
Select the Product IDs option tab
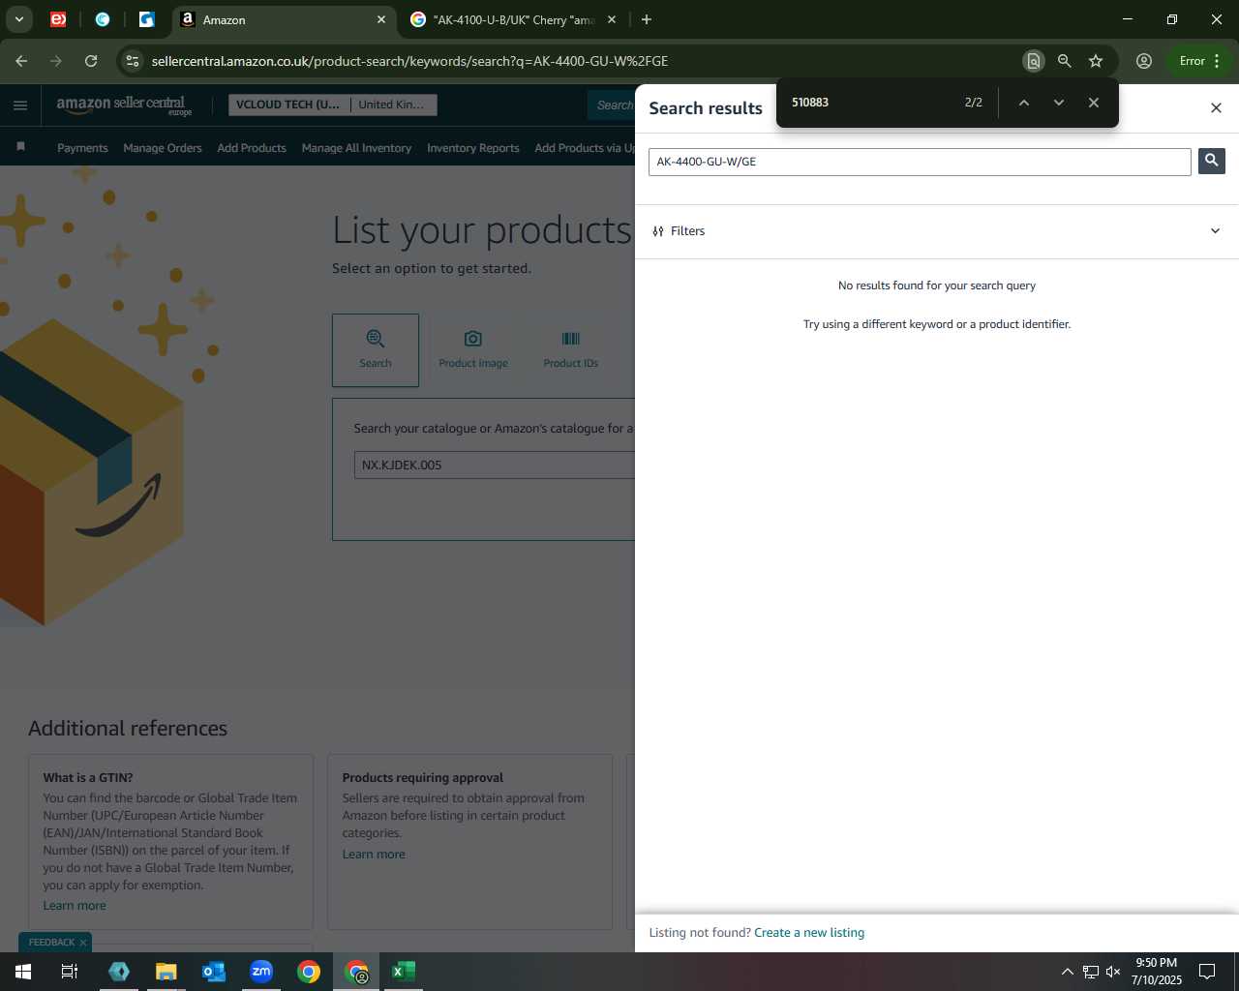pyautogui.click(x=571, y=350)
